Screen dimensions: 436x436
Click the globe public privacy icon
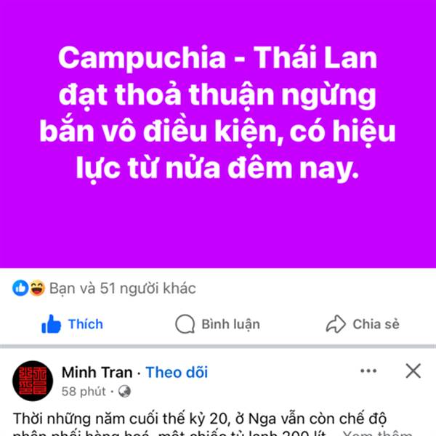pos(124,392)
